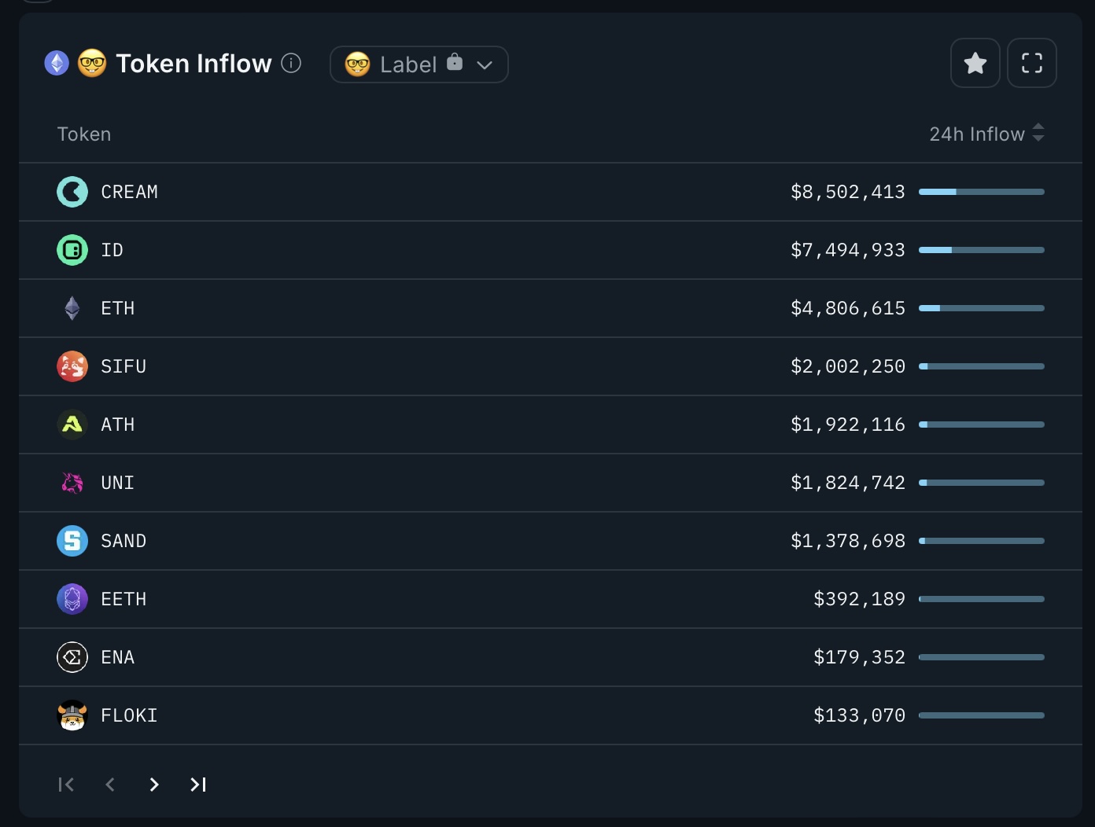The height and width of the screenshot is (827, 1095).
Task: Select the UNI token name
Action: tap(117, 483)
